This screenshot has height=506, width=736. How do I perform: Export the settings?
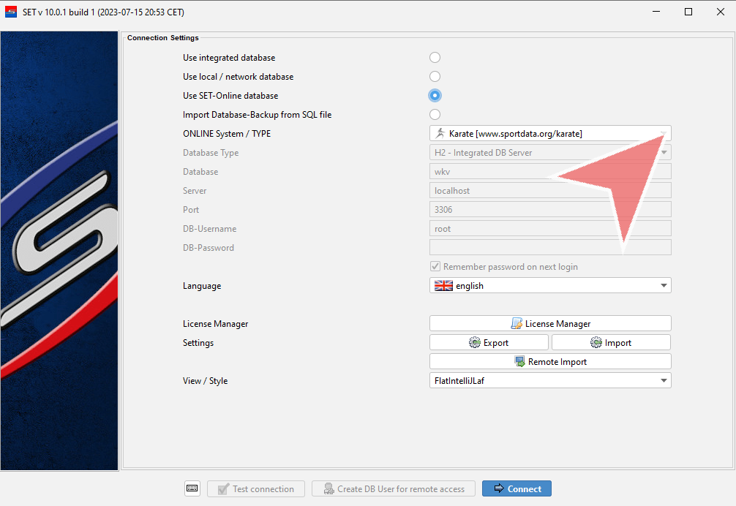[488, 342]
